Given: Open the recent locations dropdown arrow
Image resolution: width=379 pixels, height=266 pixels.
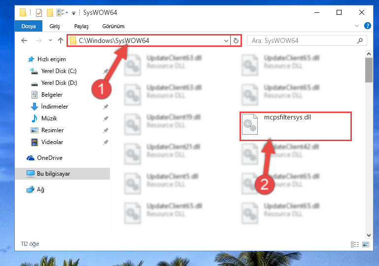Looking at the screenshot, I should [x=50, y=40].
